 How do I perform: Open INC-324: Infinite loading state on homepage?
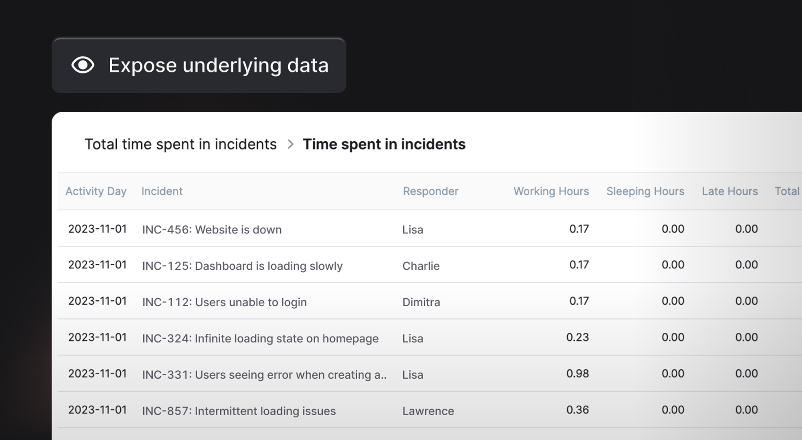tap(260, 339)
